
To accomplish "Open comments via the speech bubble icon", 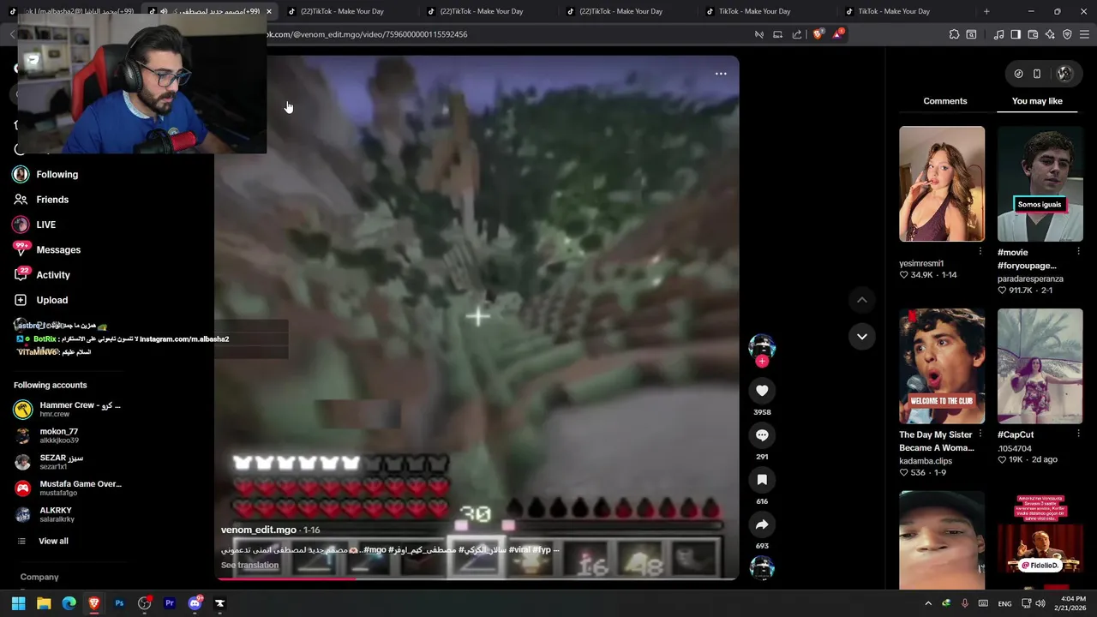I will click(x=762, y=435).
